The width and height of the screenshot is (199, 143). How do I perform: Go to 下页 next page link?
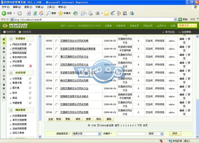(x=139, y=125)
